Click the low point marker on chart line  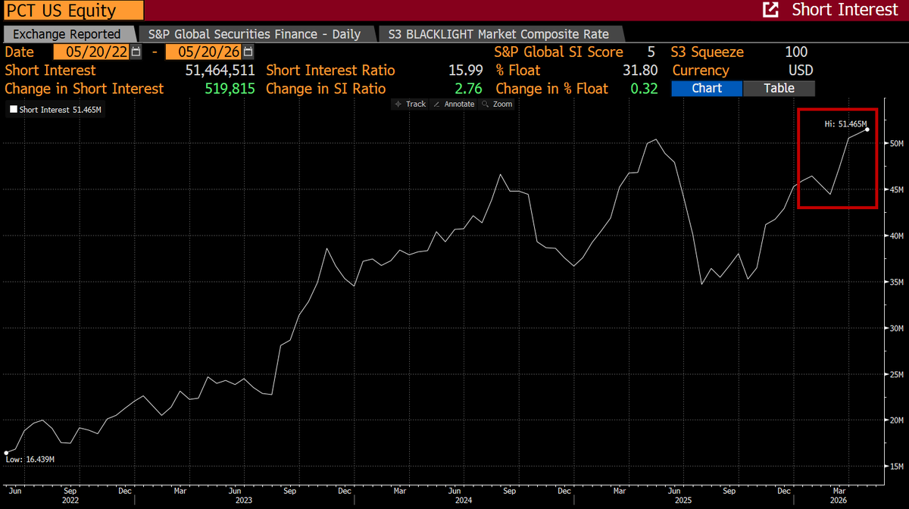click(6, 453)
